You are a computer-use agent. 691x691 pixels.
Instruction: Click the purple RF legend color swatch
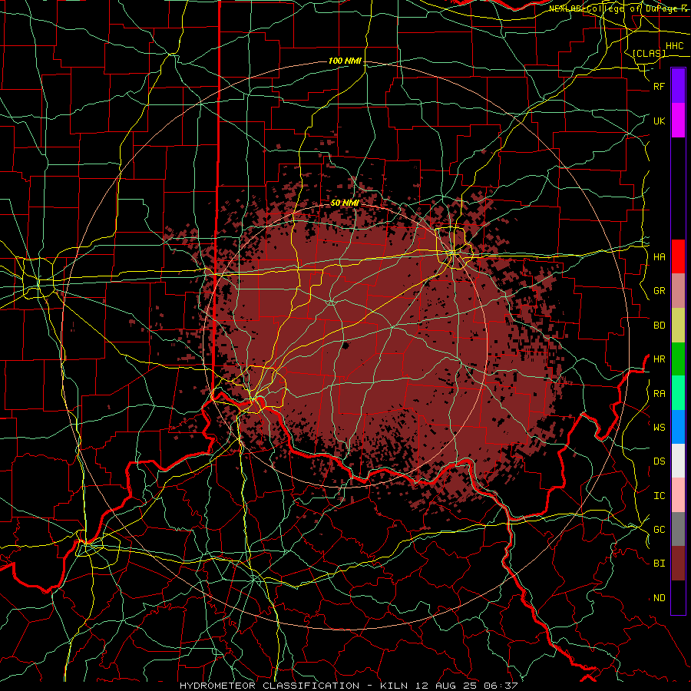678,86
